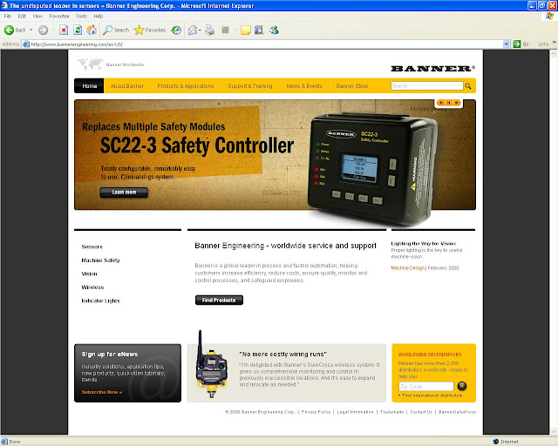Go to next banner slide arrow
Image resolution: width=558 pixels, height=446 pixels.
tap(457, 103)
